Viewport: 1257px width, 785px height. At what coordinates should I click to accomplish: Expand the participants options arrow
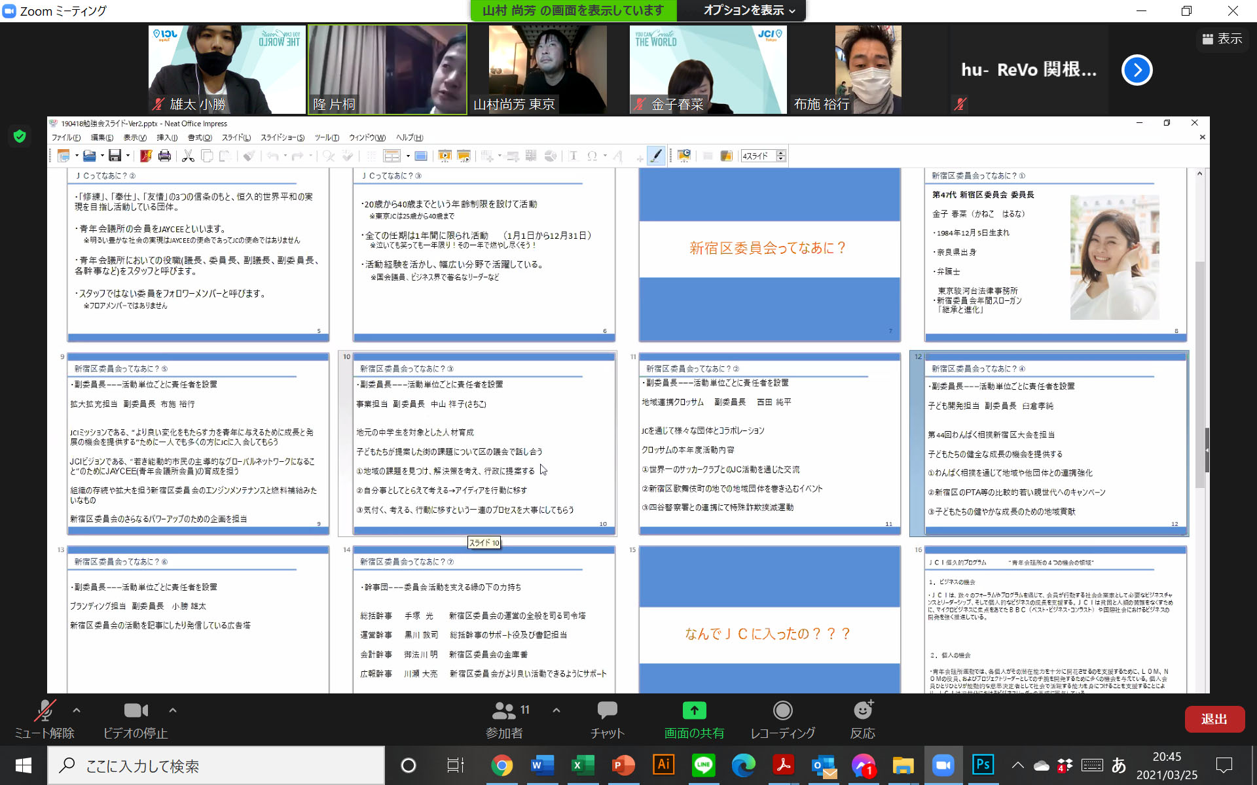click(x=556, y=710)
